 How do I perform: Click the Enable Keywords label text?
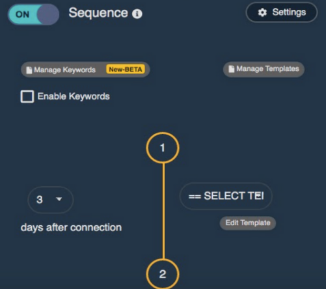74,96
